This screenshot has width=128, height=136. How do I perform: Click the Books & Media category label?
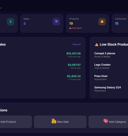point(102,57)
